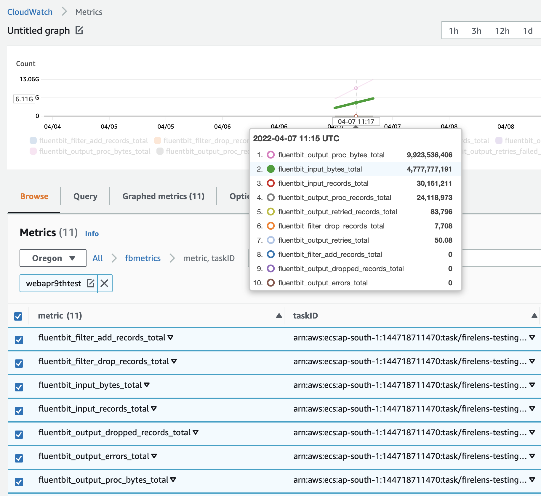Expand fluentbit_filter_drop_records_total metric name menu

click(174, 361)
